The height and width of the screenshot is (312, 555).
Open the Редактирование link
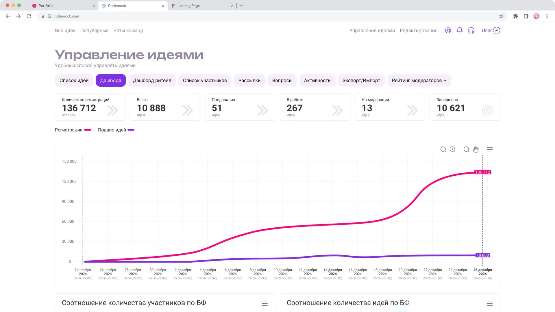pos(419,30)
